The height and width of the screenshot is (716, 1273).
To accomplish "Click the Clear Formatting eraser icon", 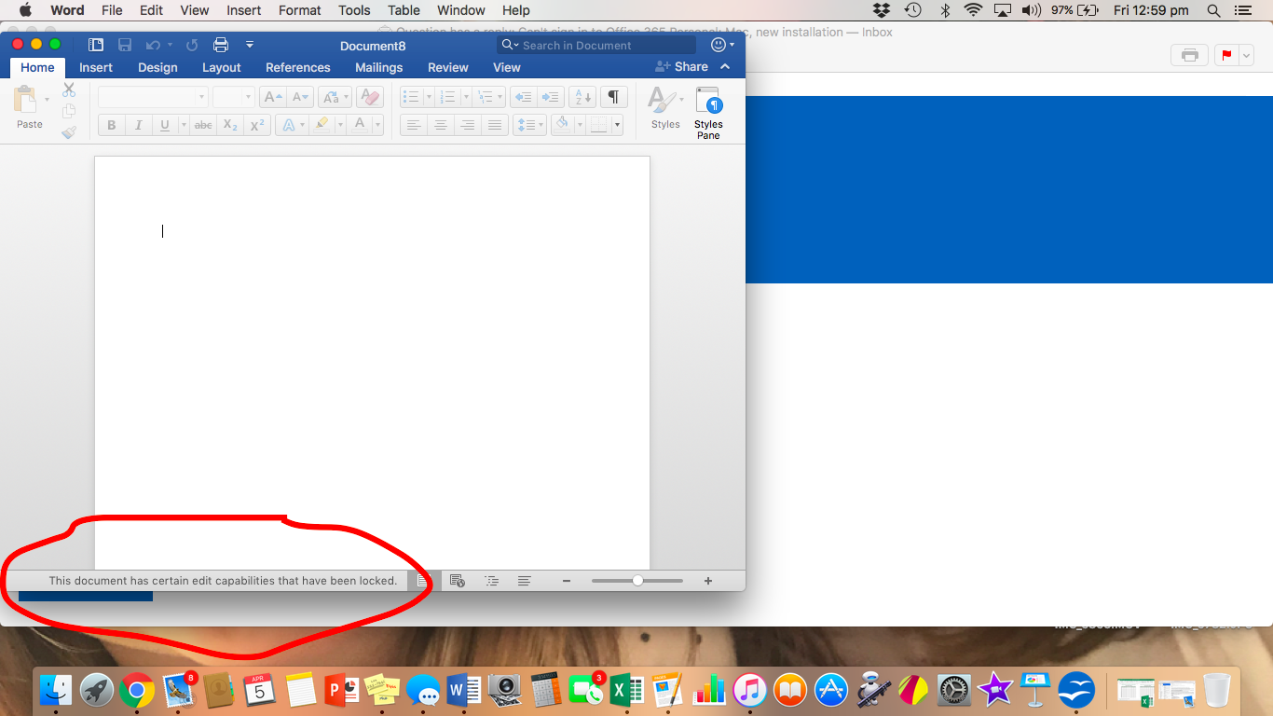I will (x=370, y=97).
